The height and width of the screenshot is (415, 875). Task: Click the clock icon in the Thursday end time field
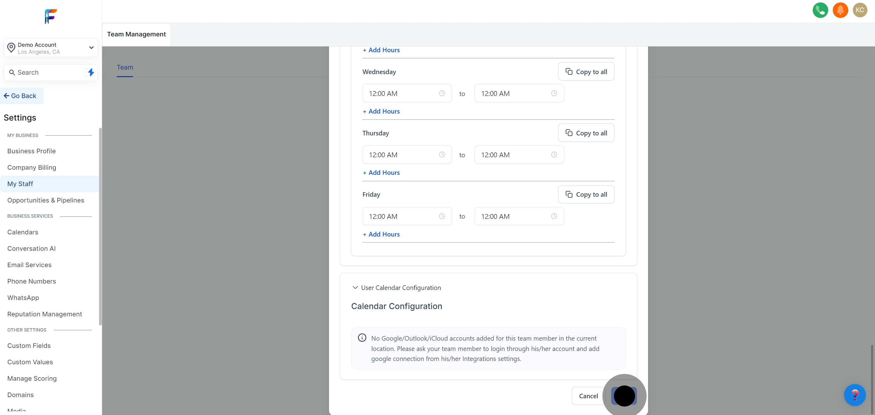pyautogui.click(x=554, y=155)
